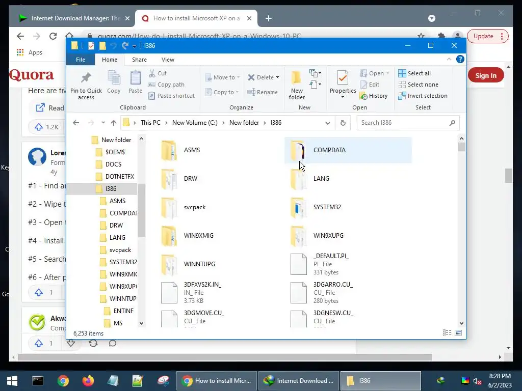The width and height of the screenshot is (522, 391).
Task: Click in the Search I386 field
Action: (404, 123)
